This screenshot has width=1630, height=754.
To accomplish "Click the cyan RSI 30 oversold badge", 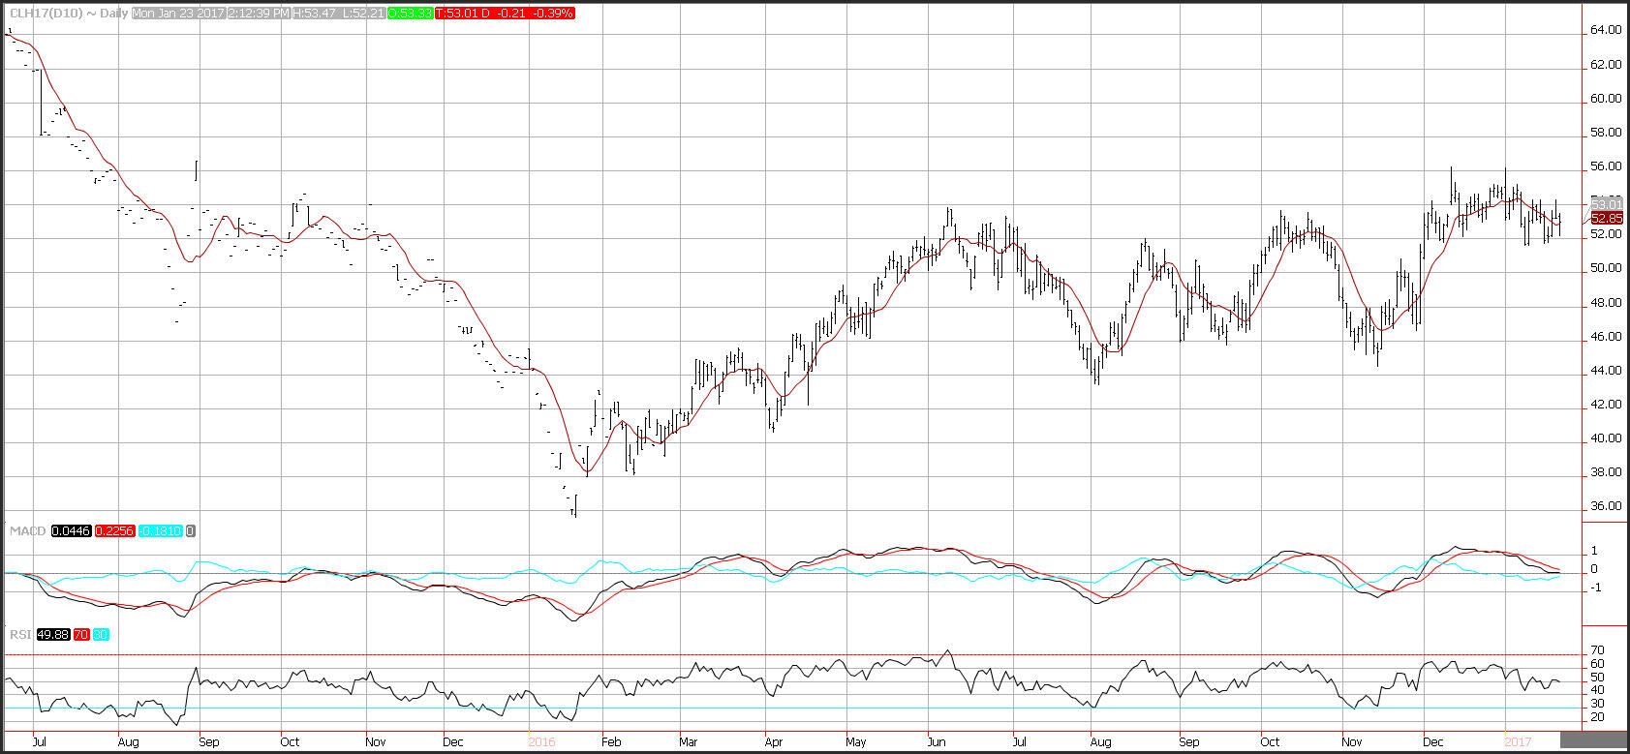I will pos(101,635).
